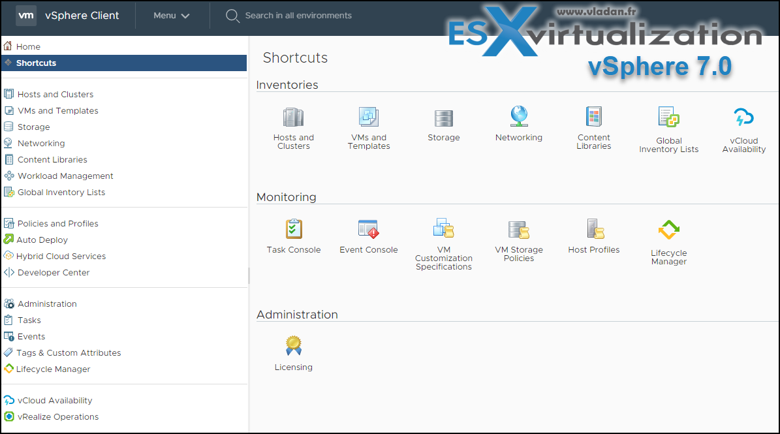Open the Licensing ribbon icon
780x434 pixels.
click(294, 345)
